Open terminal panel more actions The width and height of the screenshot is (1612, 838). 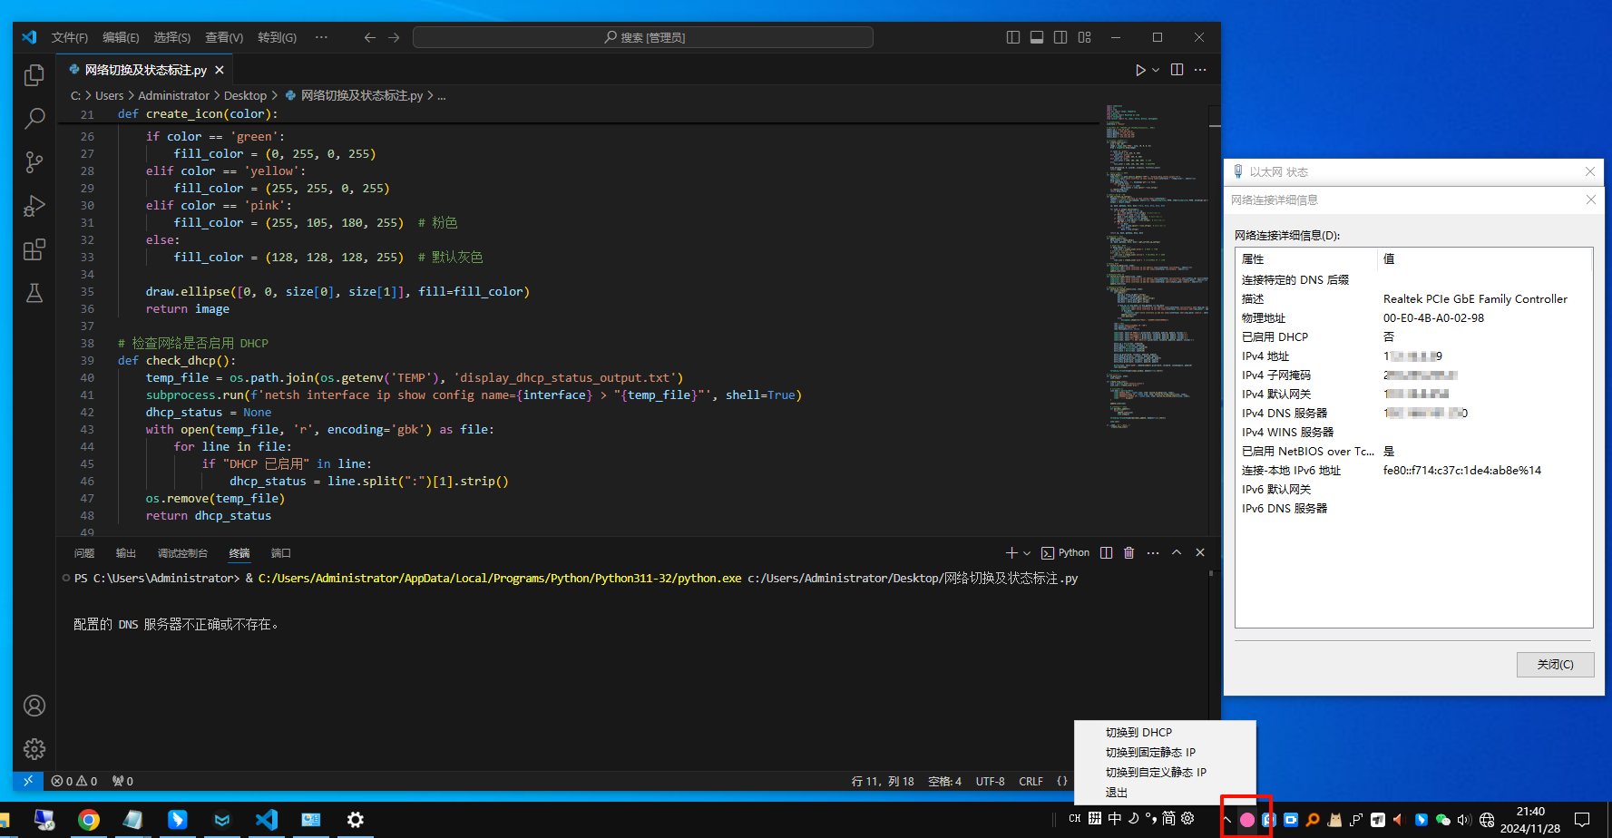point(1153,552)
